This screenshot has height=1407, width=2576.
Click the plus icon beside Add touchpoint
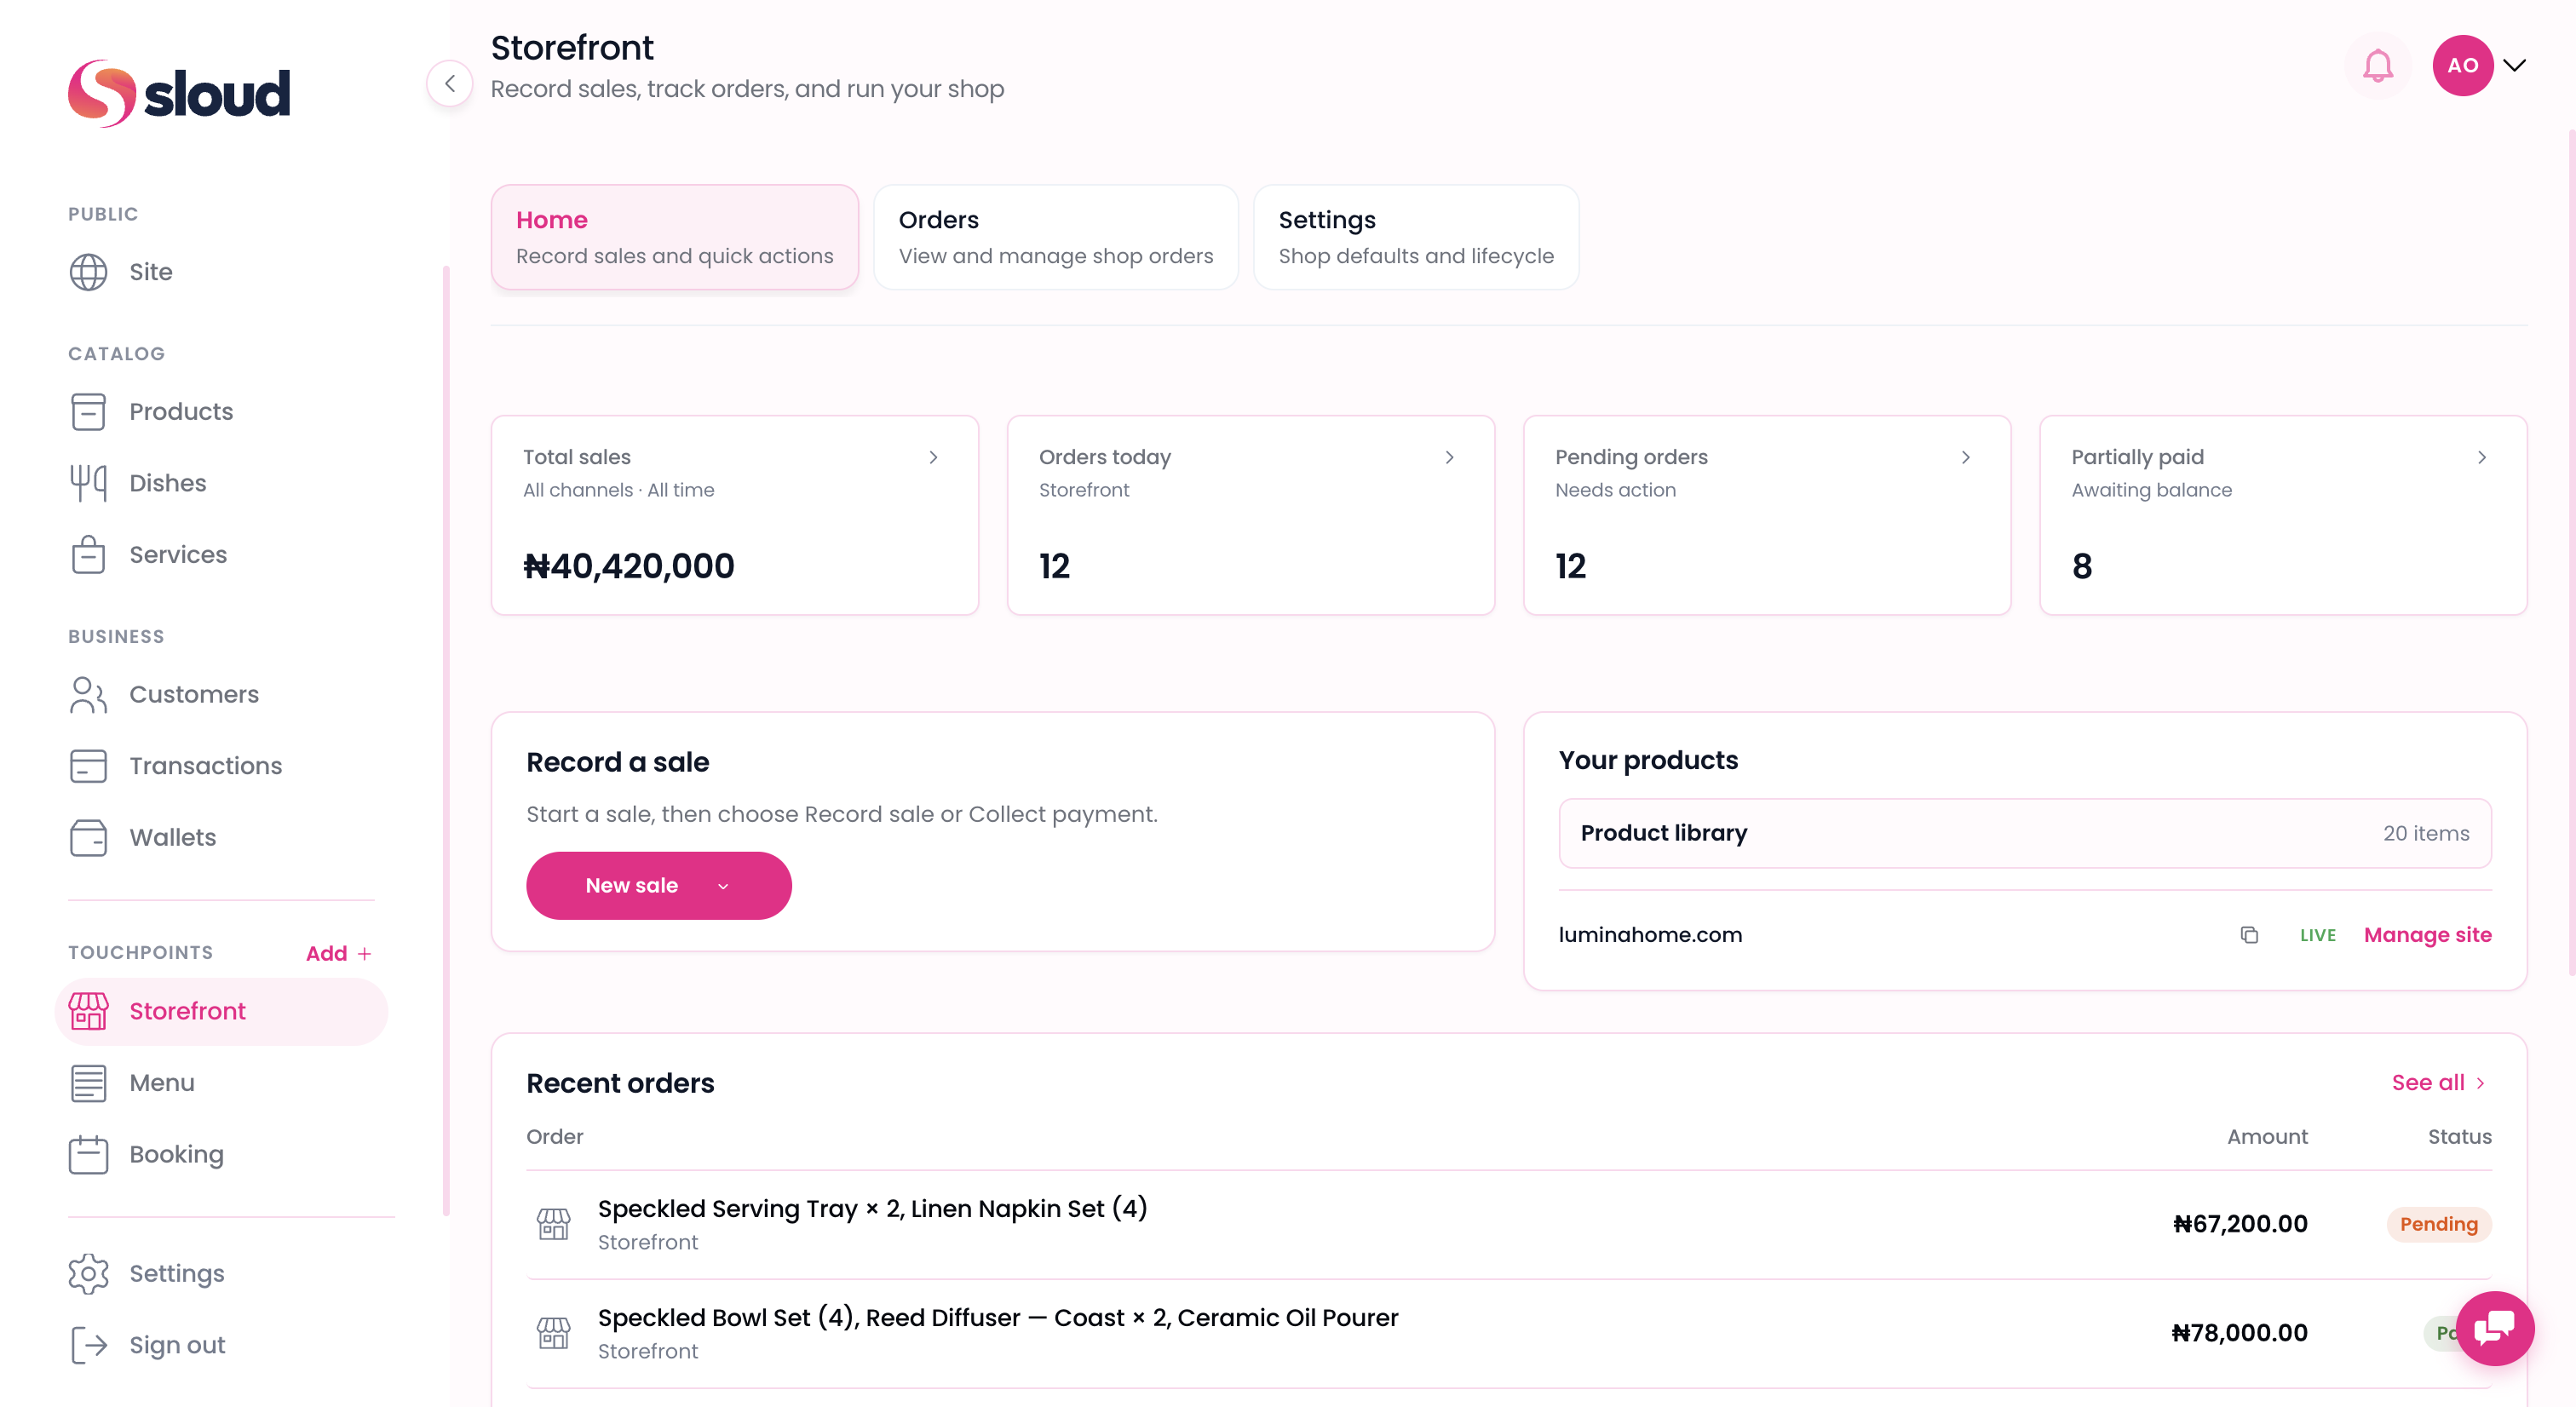point(364,954)
